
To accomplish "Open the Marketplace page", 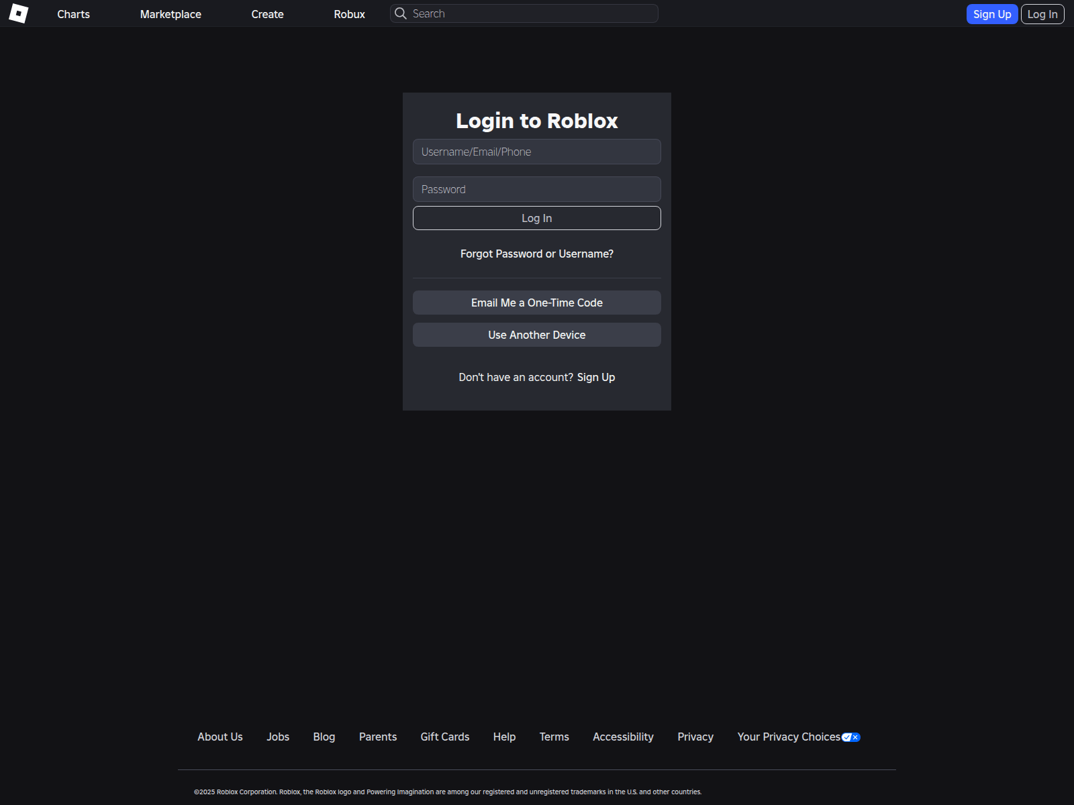I will coord(170,14).
